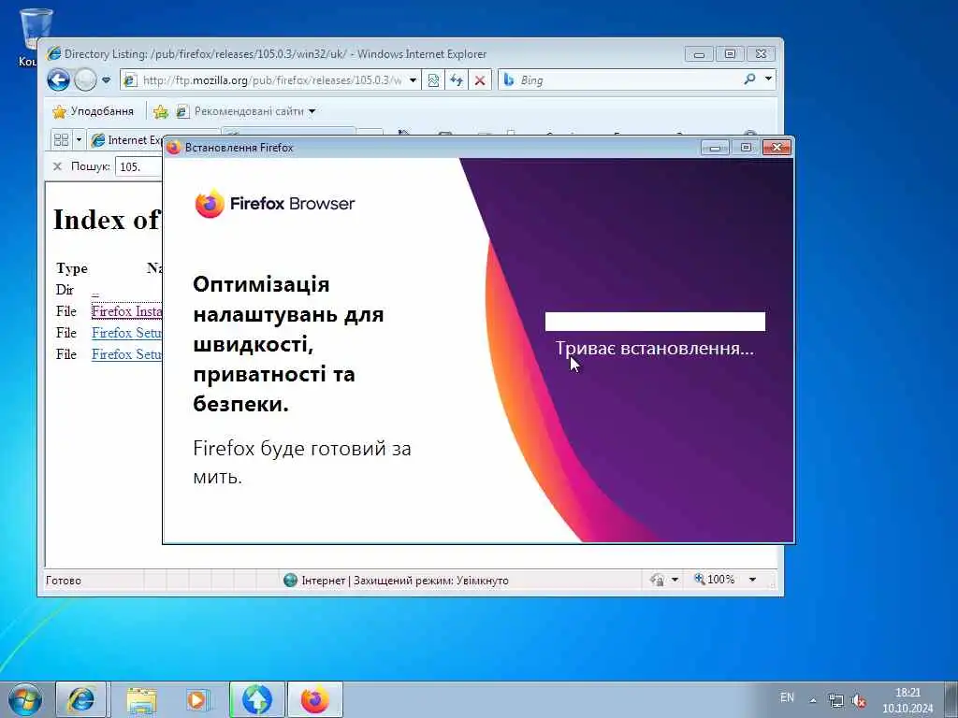Click the Пошук find text field containing 105.
Screen dimensions: 958x718
140,166
